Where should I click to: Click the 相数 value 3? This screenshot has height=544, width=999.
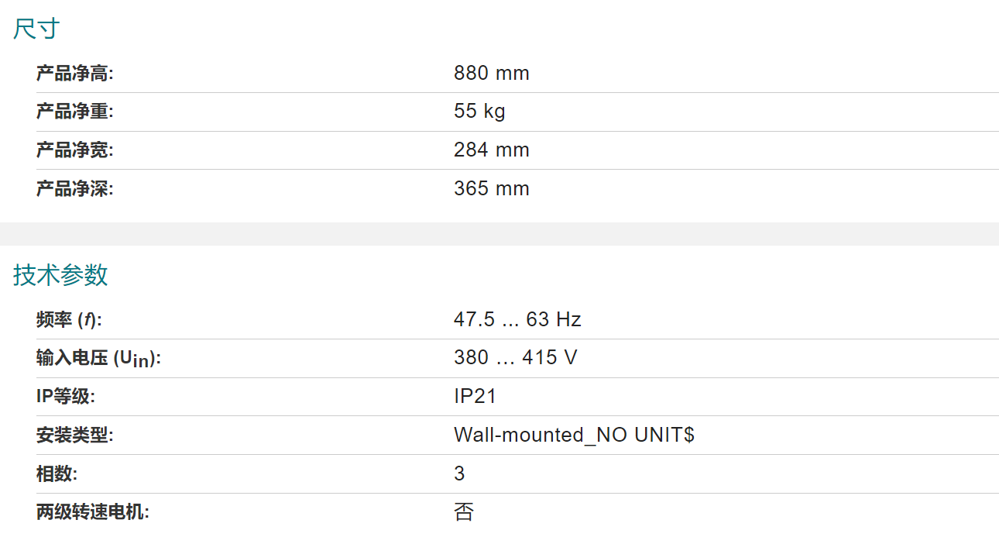tap(459, 473)
